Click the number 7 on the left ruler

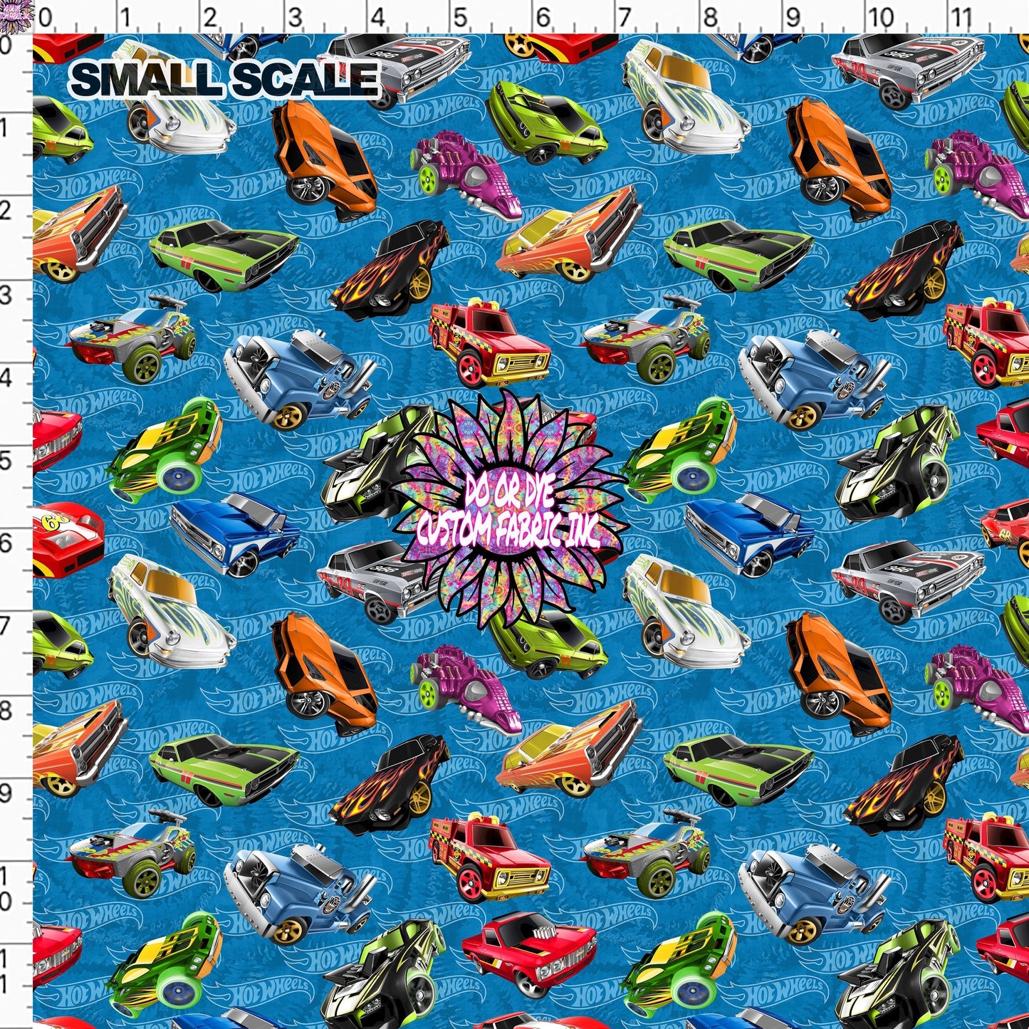pos(6,626)
